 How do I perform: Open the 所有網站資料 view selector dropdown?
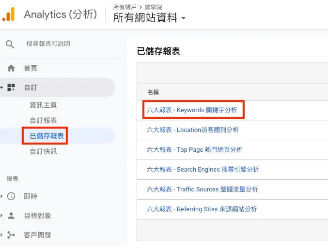click(149, 17)
